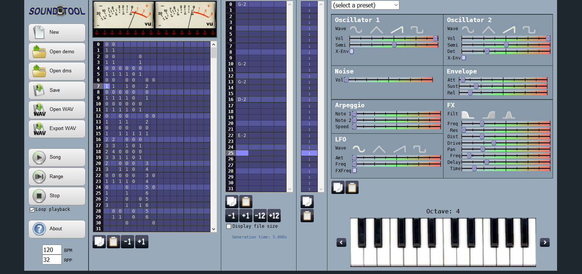Choose sine wave for LFO

(x=359, y=149)
